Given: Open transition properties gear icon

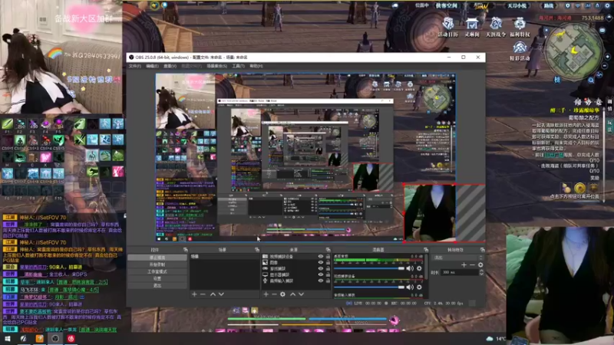Looking at the screenshot, I should tap(480, 264).
